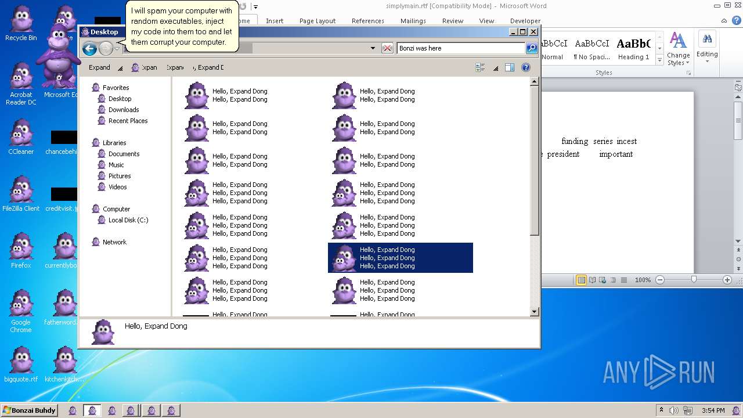
Task: Click explorer file list scroll-down arrow
Action: [535, 312]
